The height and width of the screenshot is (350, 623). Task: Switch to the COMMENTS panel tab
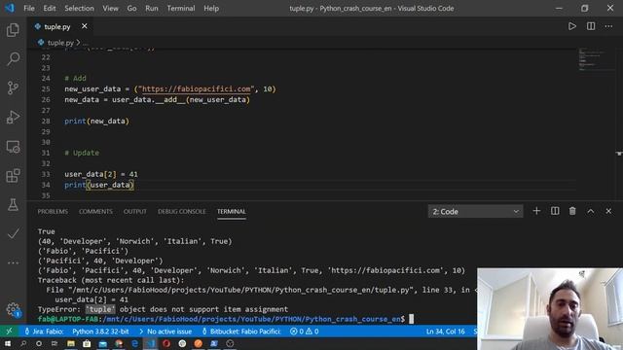click(95, 212)
